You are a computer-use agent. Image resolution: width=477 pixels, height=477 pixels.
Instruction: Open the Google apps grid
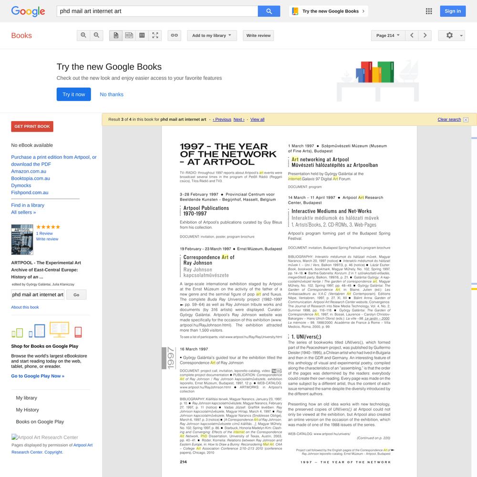pyautogui.click(x=429, y=11)
